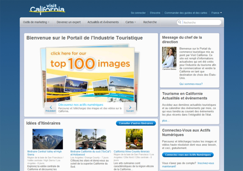Follow the Qui sommes-nous? link
Viewport: 243px width, 171px height.
[191, 84]
